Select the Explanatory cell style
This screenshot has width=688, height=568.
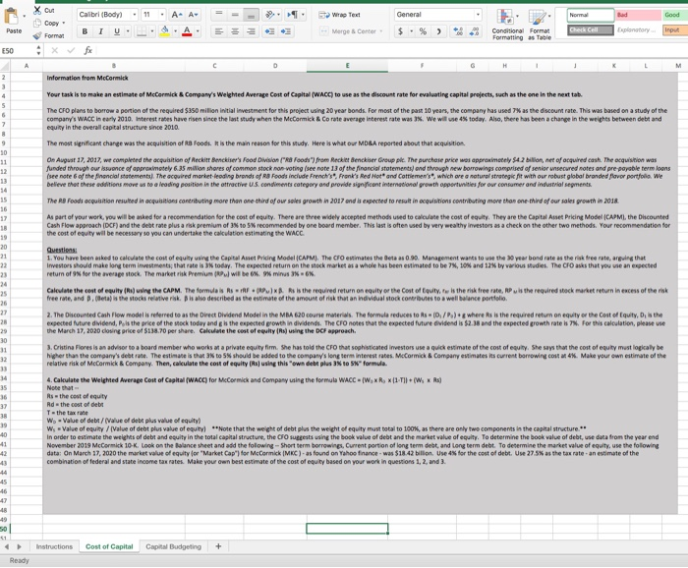click(x=639, y=29)
